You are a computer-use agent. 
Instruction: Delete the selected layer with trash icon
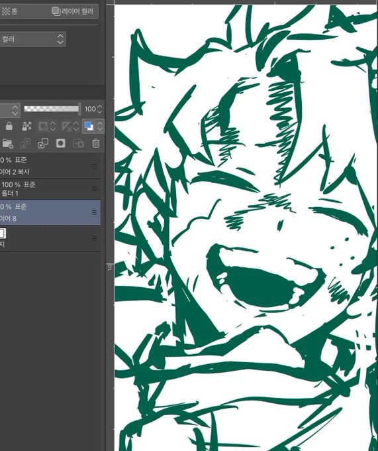click(96, 143)
